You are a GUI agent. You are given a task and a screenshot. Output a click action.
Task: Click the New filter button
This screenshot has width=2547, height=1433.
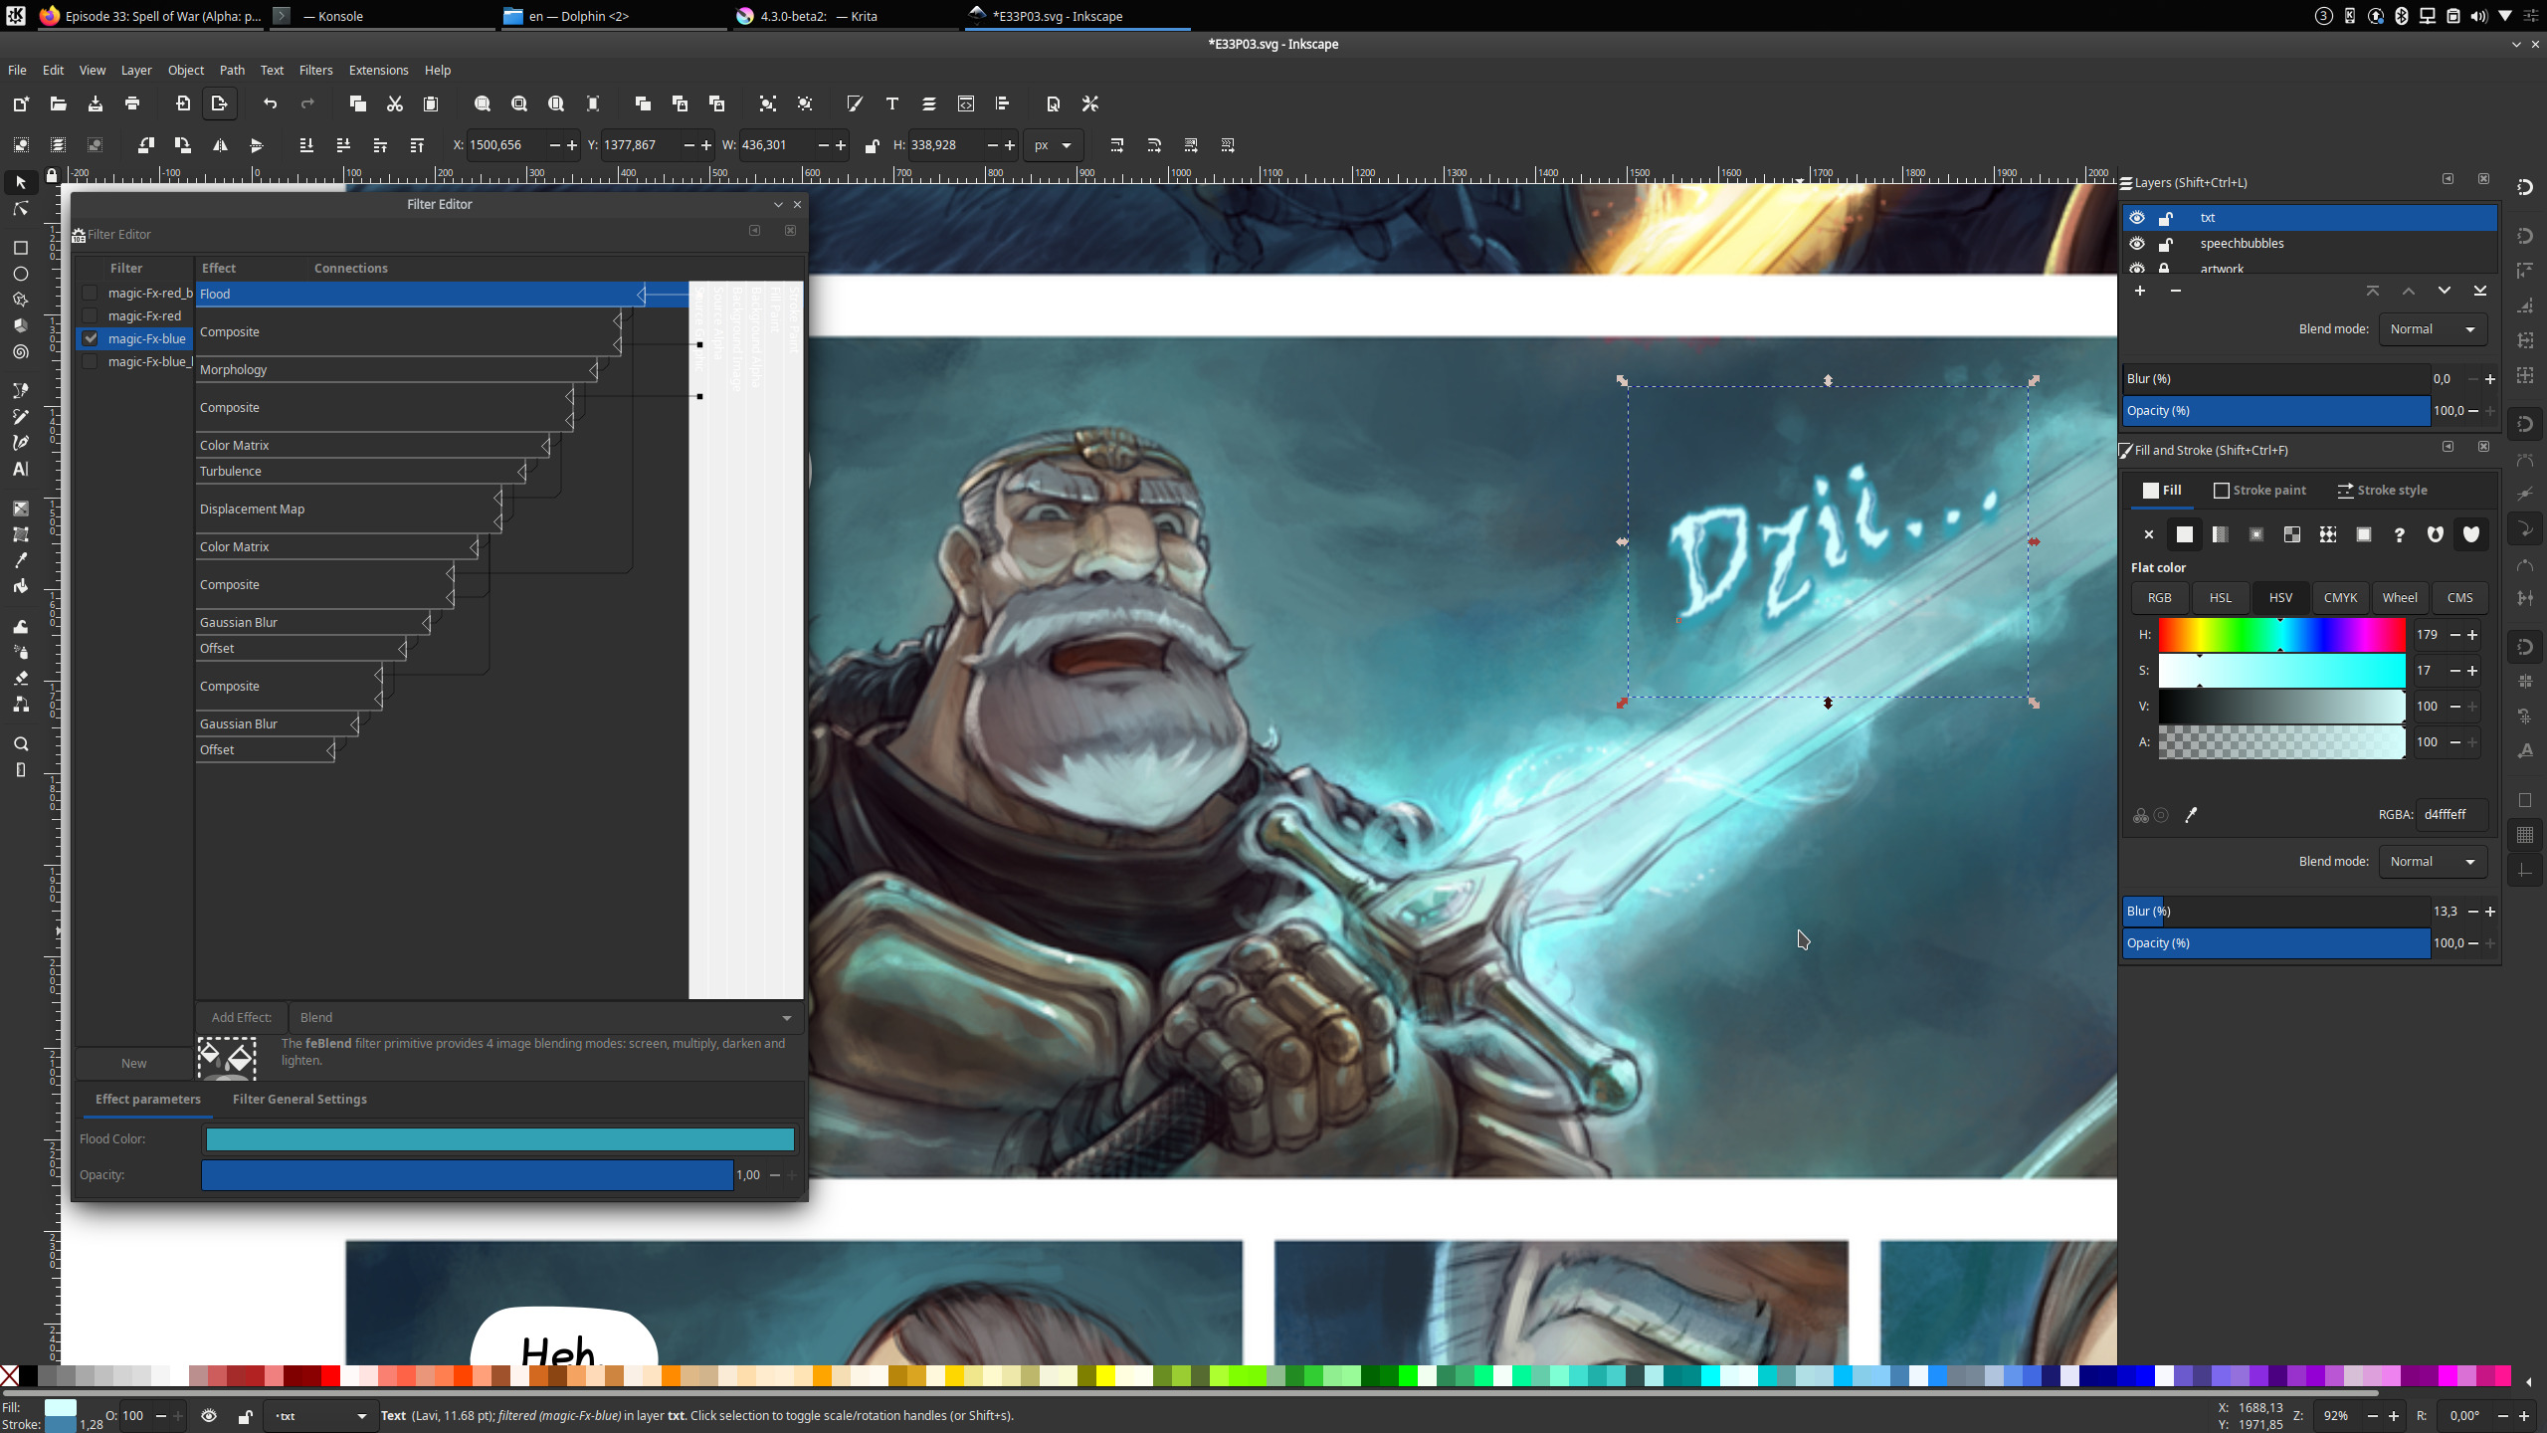[x=133, y=1063]
